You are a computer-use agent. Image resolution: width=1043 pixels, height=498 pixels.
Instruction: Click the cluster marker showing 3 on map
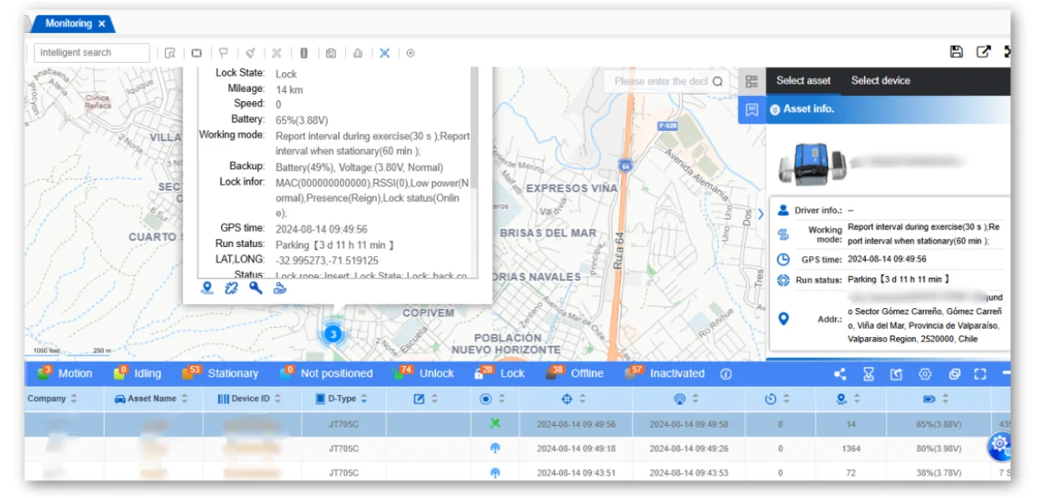tap(332, 335)
